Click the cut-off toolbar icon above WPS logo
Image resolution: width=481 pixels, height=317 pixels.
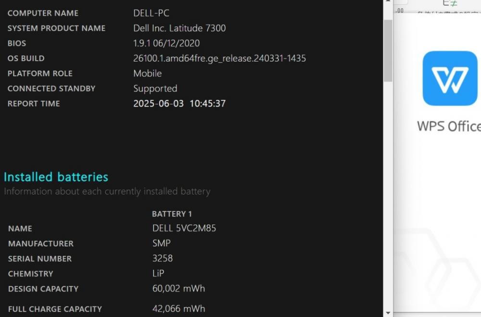click(450, 3)
